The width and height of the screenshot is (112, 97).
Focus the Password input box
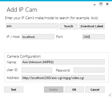coord(89,70)
